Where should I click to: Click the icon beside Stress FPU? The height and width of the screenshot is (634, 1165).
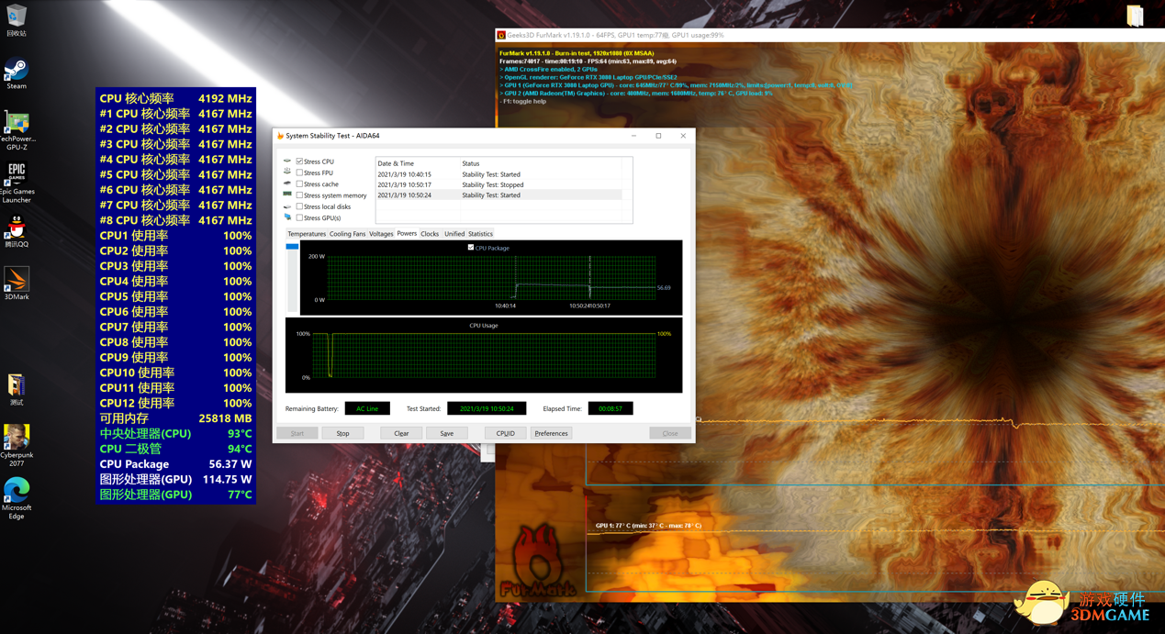tap(287, 172)
